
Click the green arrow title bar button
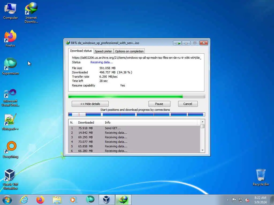pyautogui.click(x=177, y=43)
